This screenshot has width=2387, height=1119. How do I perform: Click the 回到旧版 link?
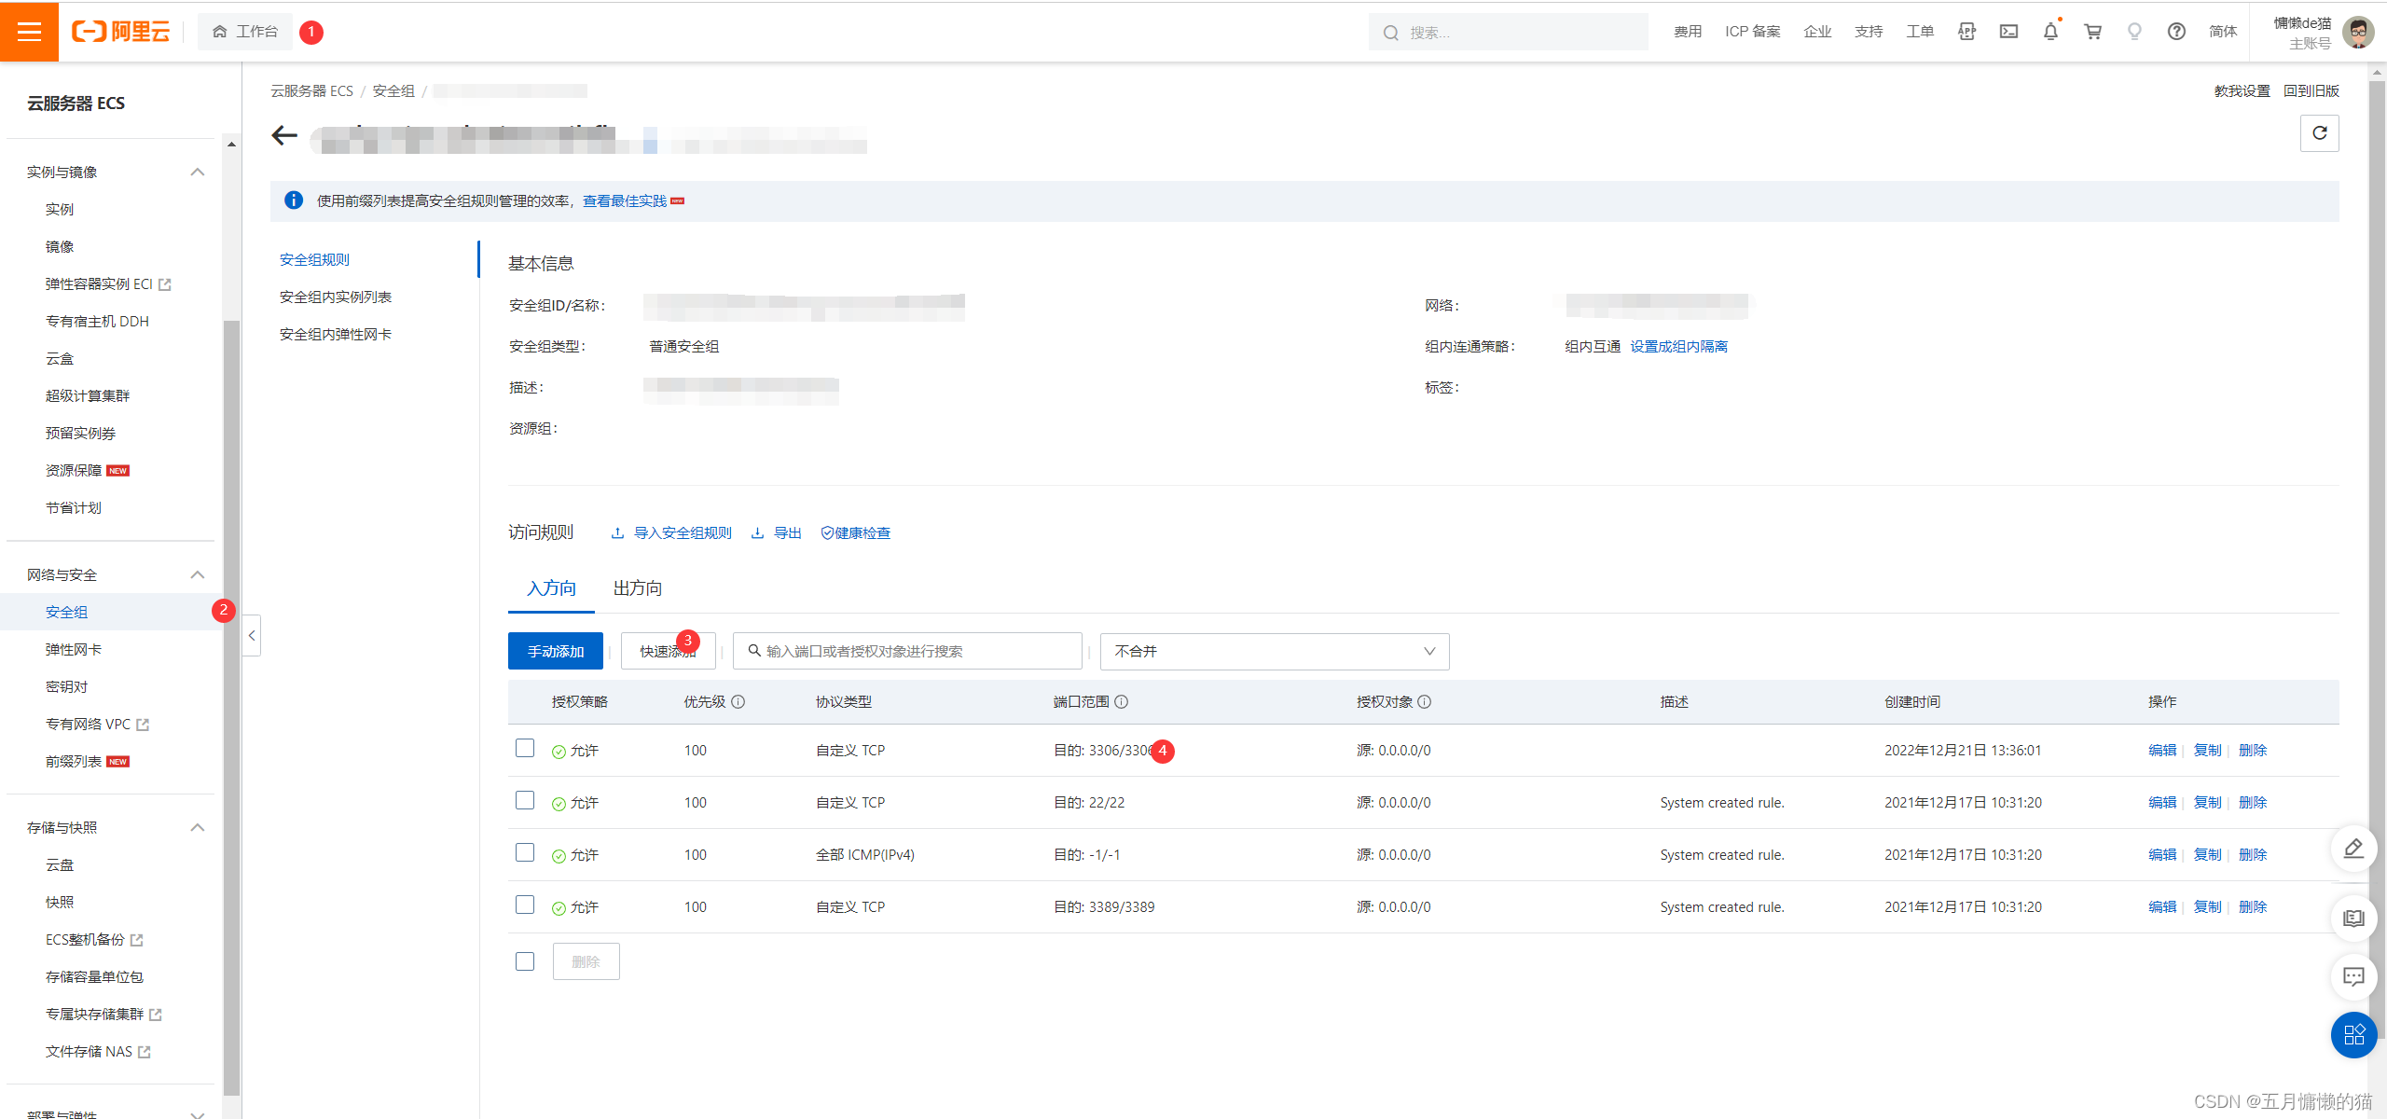[x=2311, y=91]
